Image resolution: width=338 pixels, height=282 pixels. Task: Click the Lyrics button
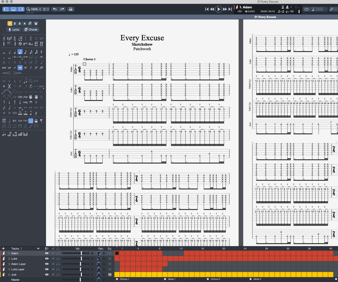(14, 30)
